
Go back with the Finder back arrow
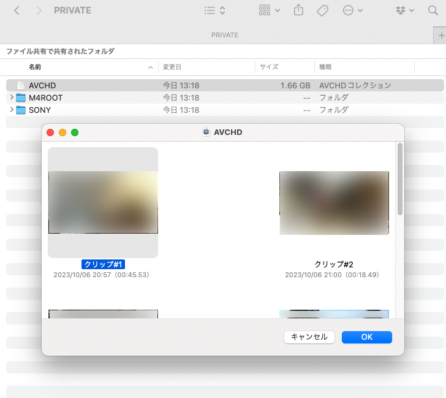17,10
